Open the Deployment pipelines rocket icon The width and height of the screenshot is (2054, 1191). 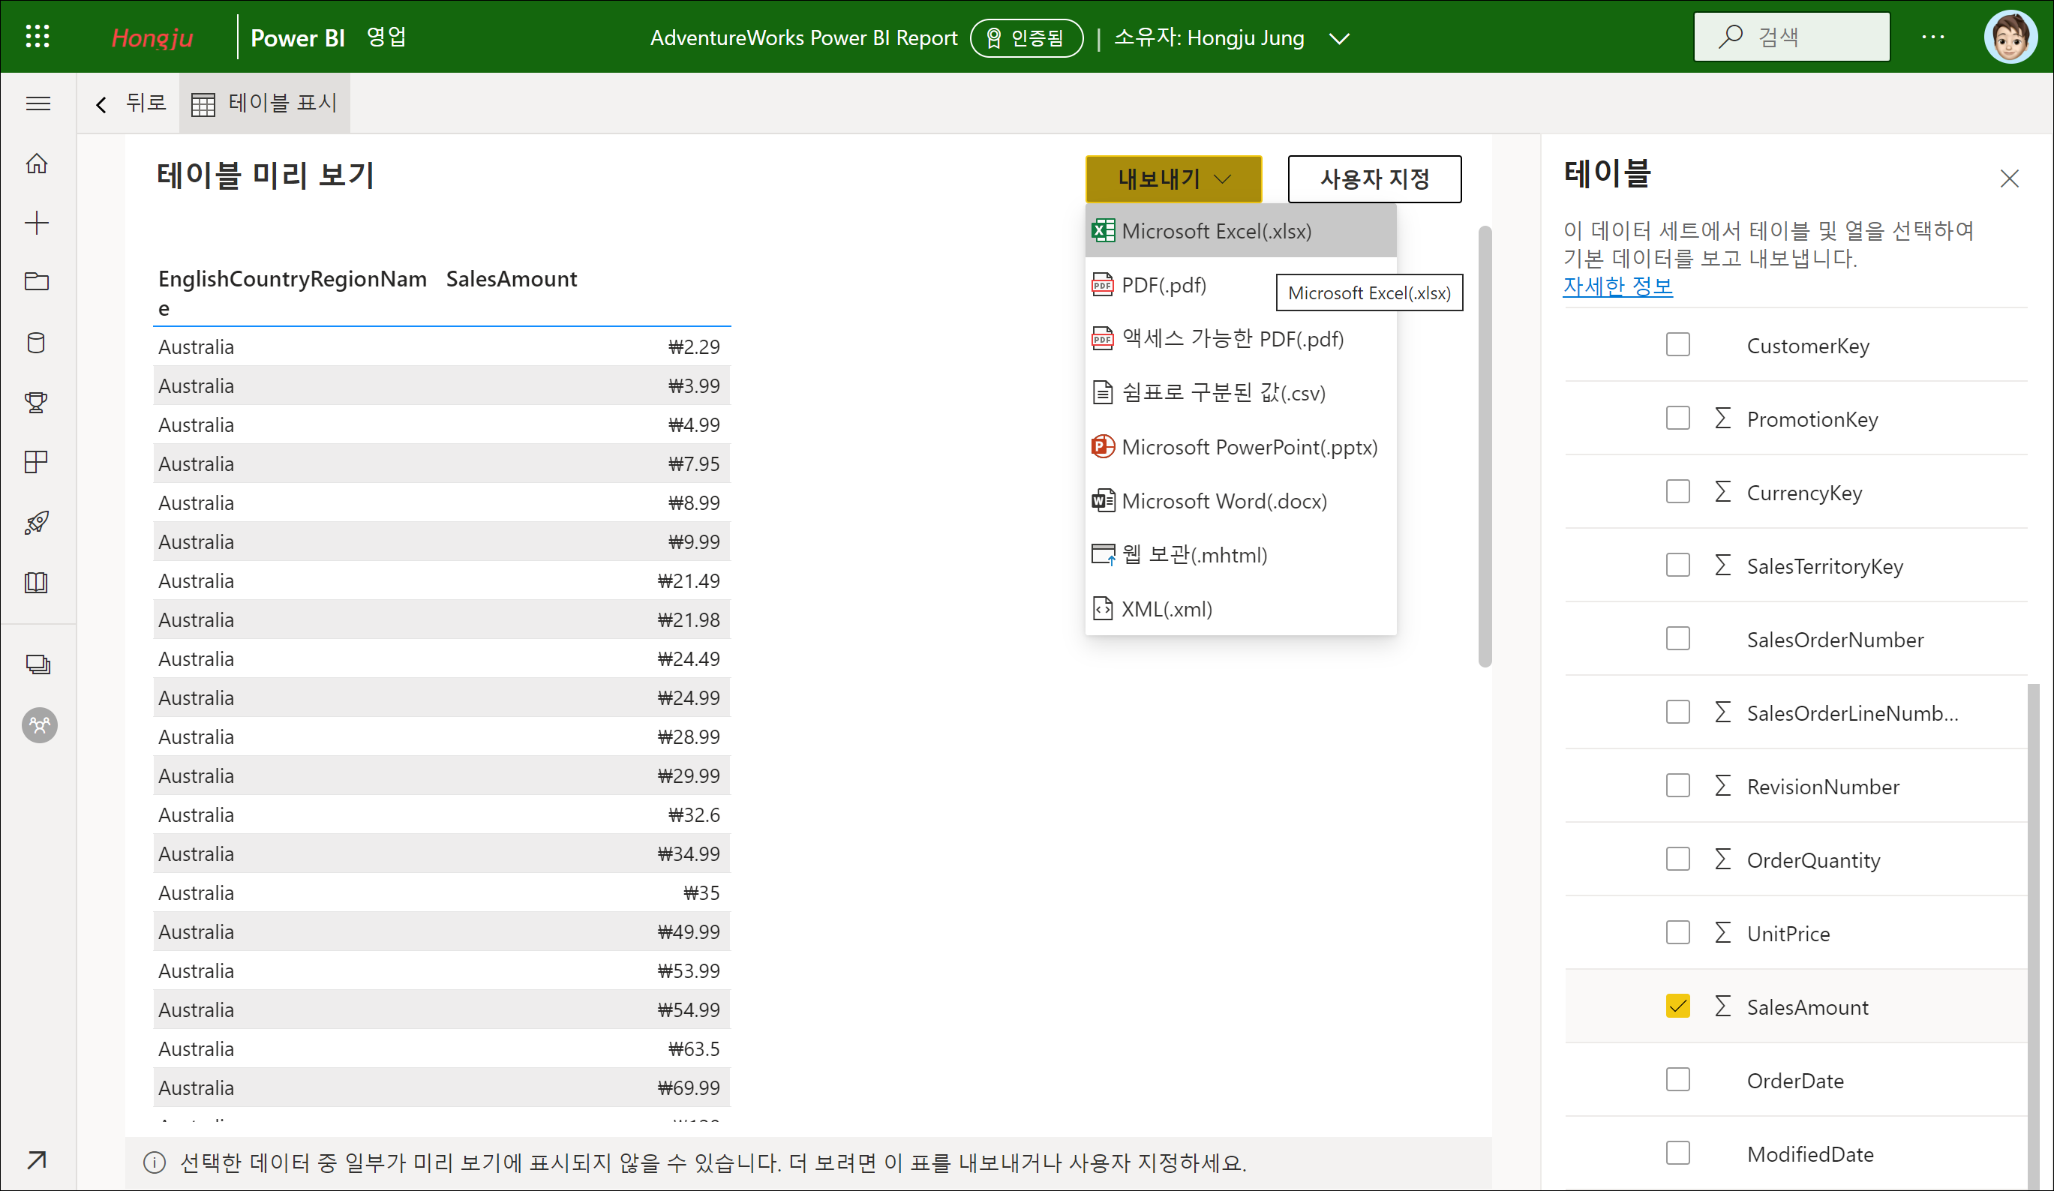37,522
